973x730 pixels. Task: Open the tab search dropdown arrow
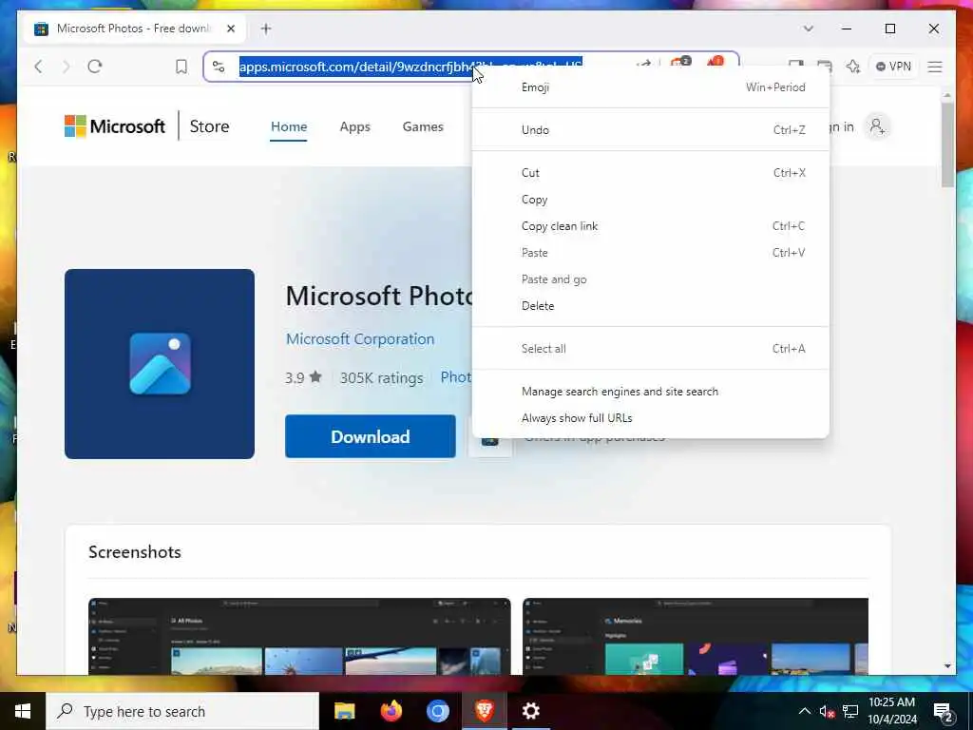pos(808,29)
